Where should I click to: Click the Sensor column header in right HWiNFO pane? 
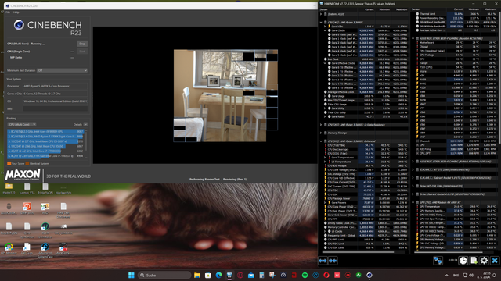tap(416, 9)
